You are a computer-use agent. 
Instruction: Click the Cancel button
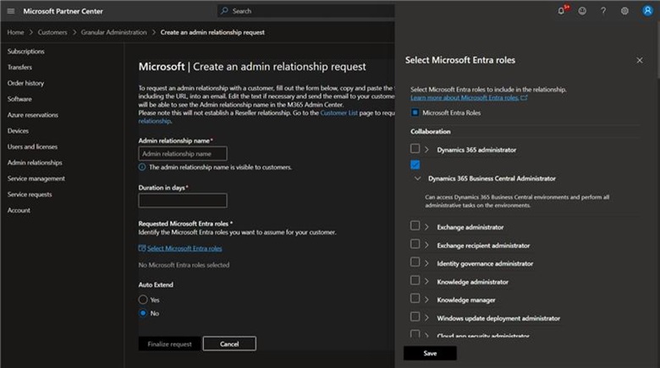pos(229,343)
